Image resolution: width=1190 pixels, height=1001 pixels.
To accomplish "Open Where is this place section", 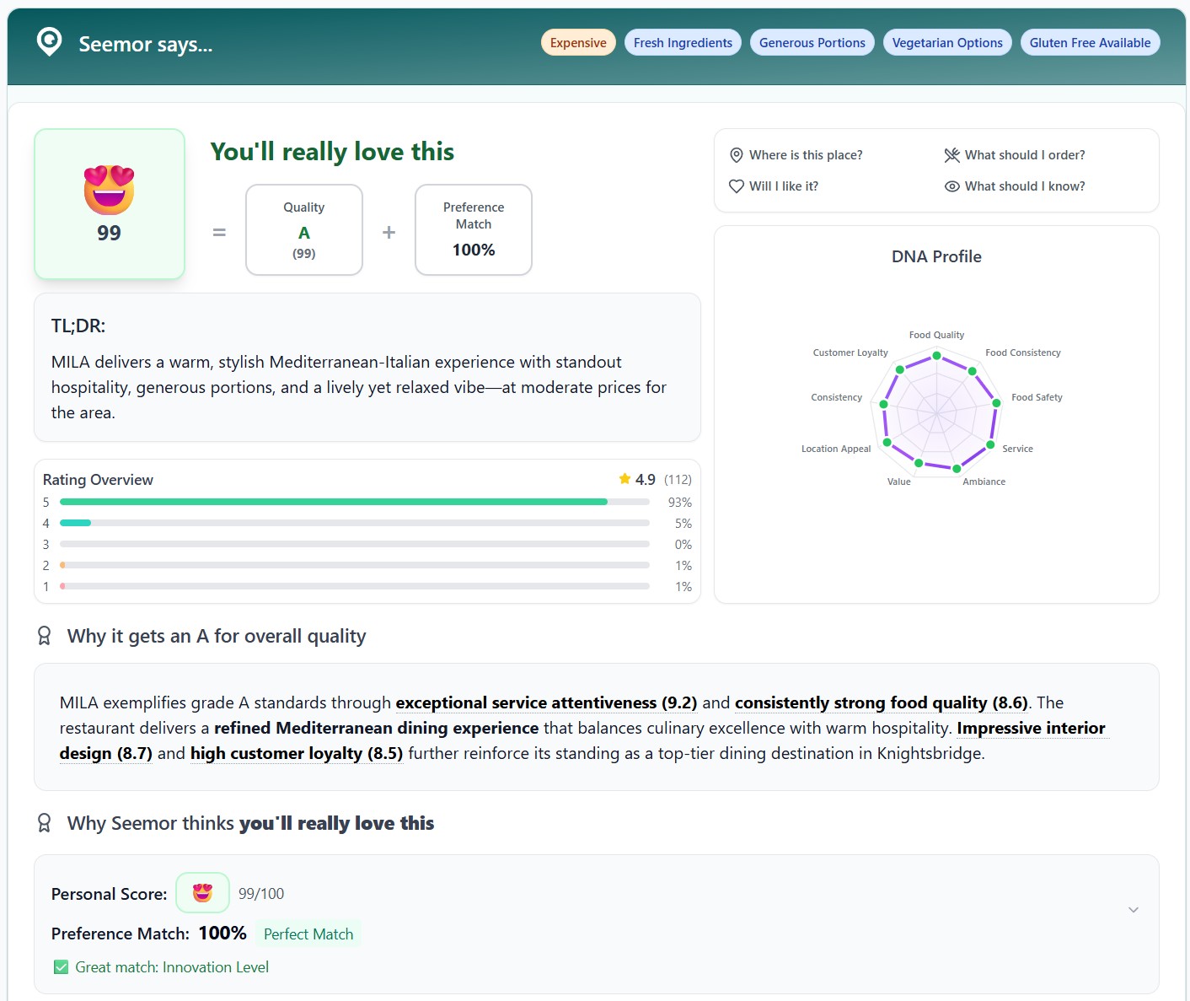I will (805, 155).
